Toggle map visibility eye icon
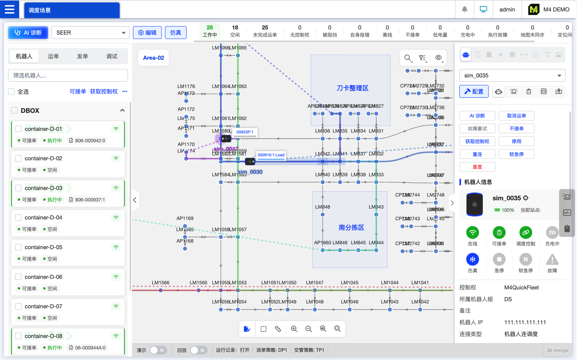 [438, 58]
